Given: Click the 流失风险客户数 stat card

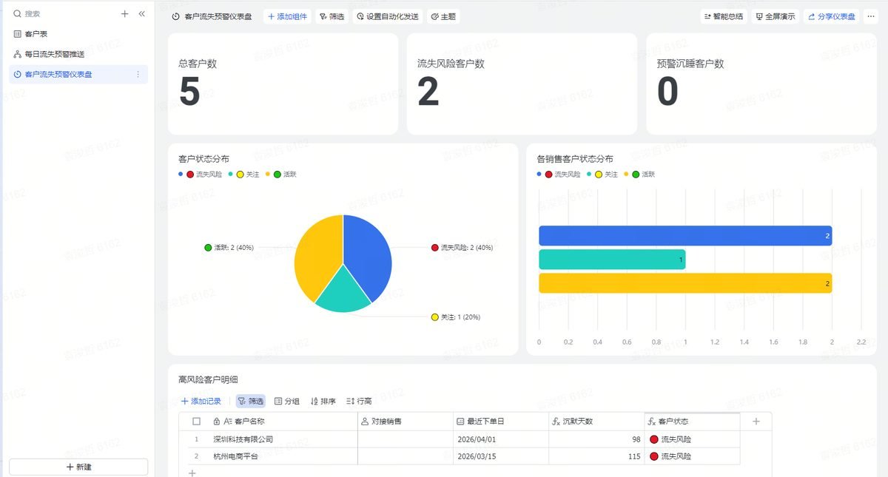Looking at the screenshot, I should [522, 84].
